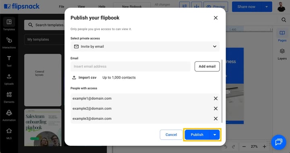
Task: Open the MLS panel
Action: tap(9, 134)
